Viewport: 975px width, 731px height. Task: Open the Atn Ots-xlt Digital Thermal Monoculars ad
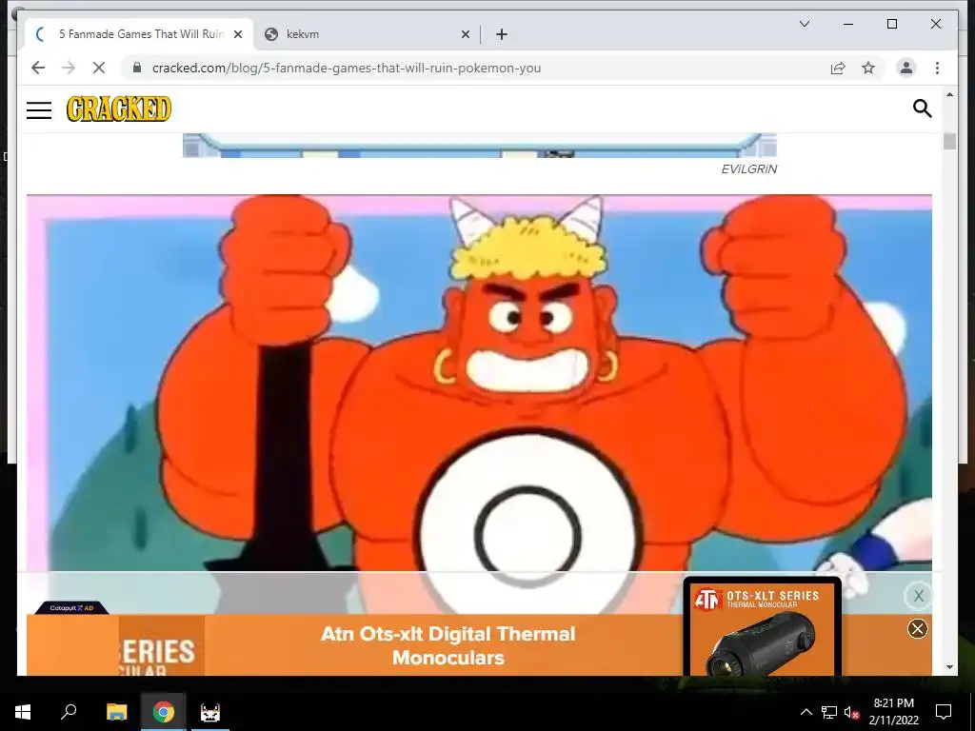pyautogui.click(x=448, y=646)
